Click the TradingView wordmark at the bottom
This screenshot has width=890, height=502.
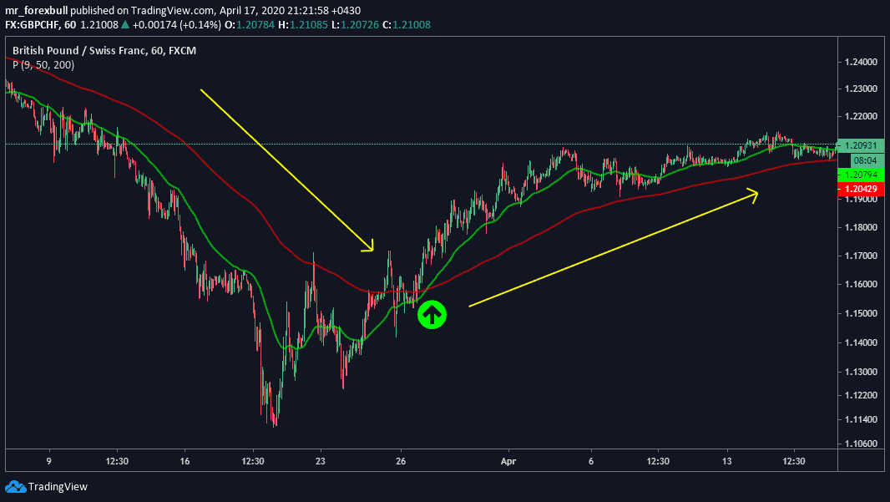click(58, 487)
